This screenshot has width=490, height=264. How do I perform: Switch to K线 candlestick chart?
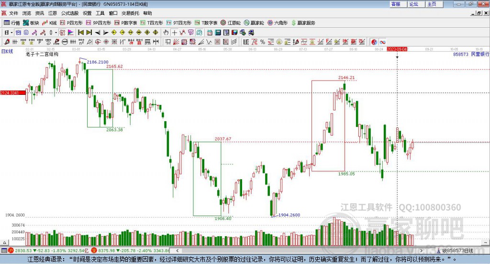click(49, 23)
